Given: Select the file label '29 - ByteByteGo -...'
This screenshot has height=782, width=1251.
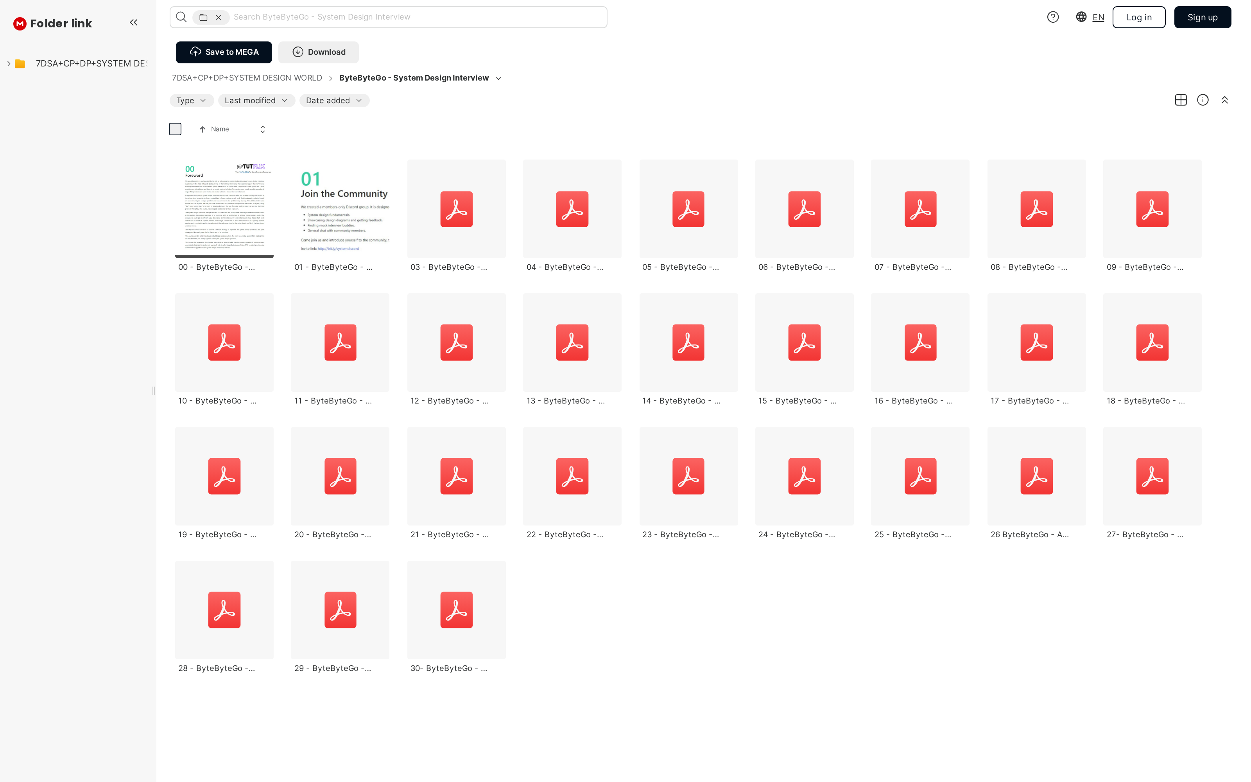Looking at the screenshot, I should pos(332,668).
